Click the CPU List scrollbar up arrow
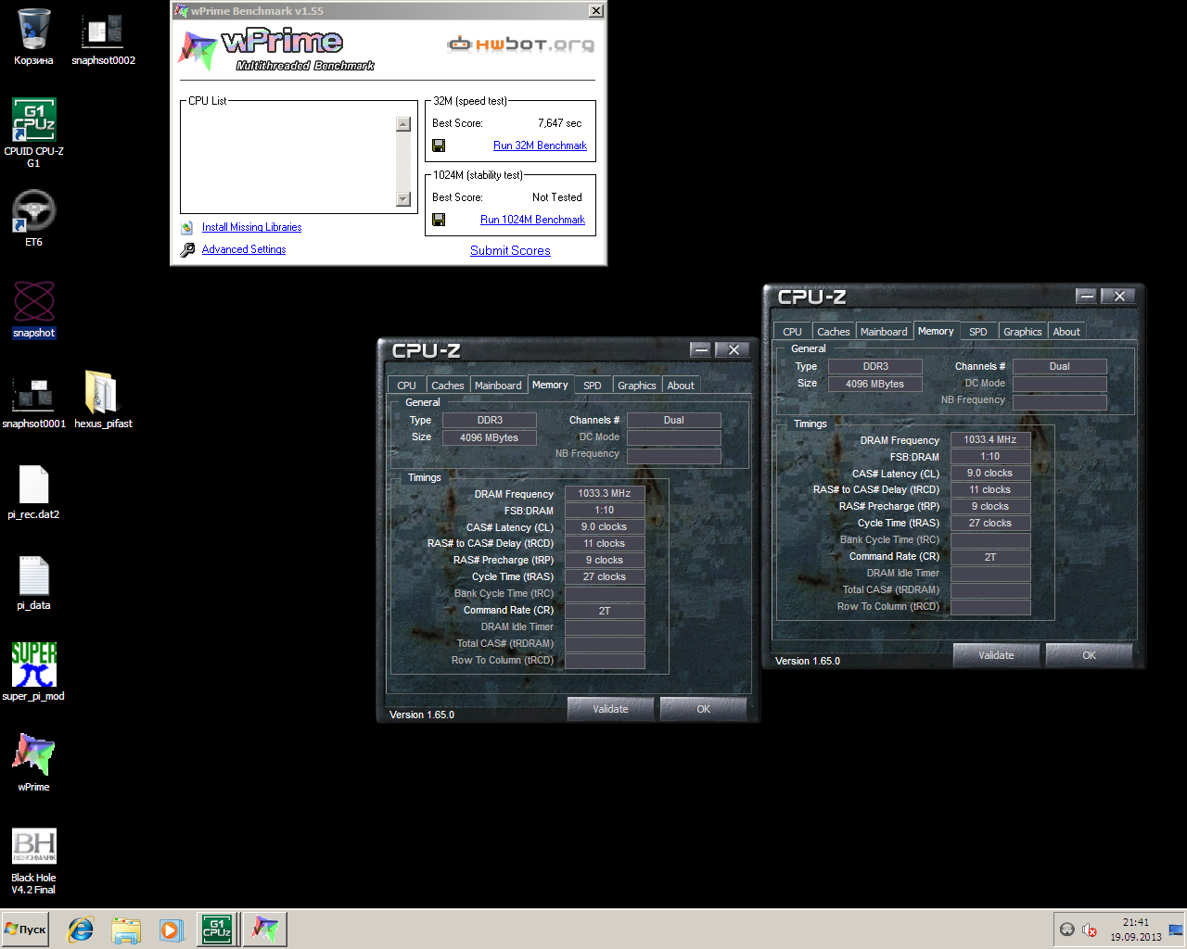 point(402,124)
